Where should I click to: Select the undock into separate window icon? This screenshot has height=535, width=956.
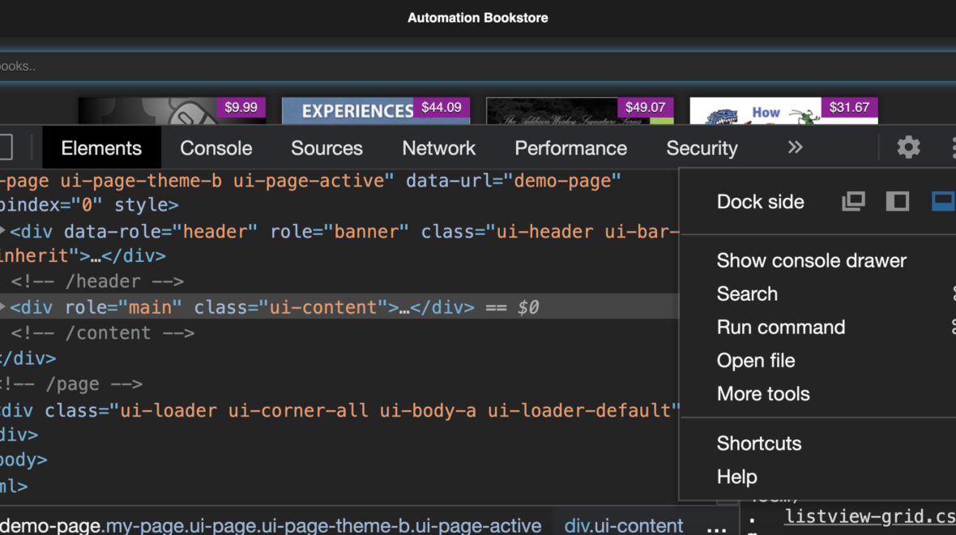click(852, 201)
